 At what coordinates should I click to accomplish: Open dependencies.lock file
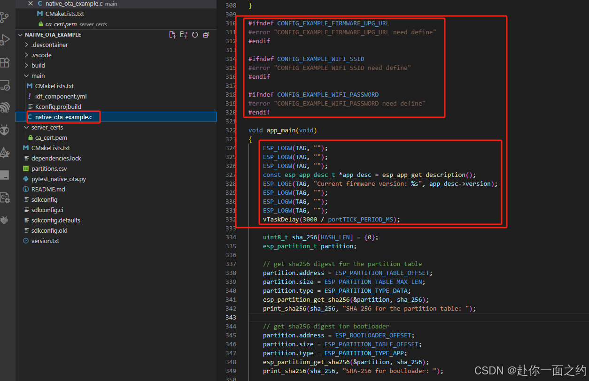(x=56, y=159)
